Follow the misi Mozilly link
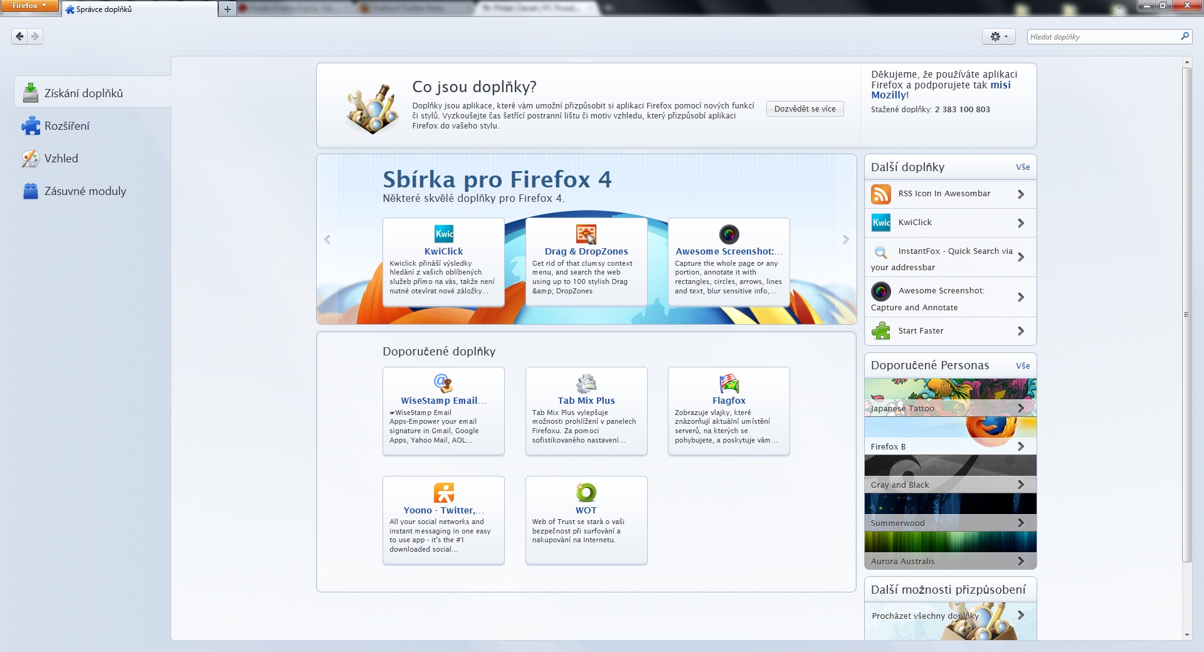 click(x=941, y=90)
